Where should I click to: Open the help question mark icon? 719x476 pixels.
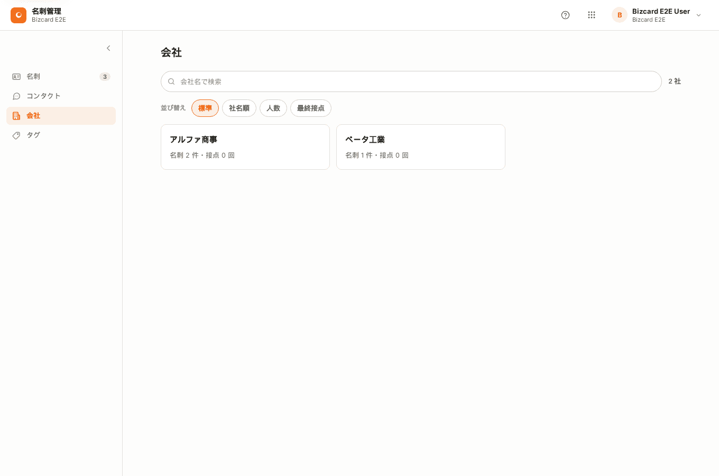tap(565, 15)
